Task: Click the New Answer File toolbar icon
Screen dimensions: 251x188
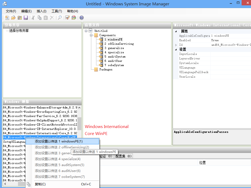Action: pos(7,18)
